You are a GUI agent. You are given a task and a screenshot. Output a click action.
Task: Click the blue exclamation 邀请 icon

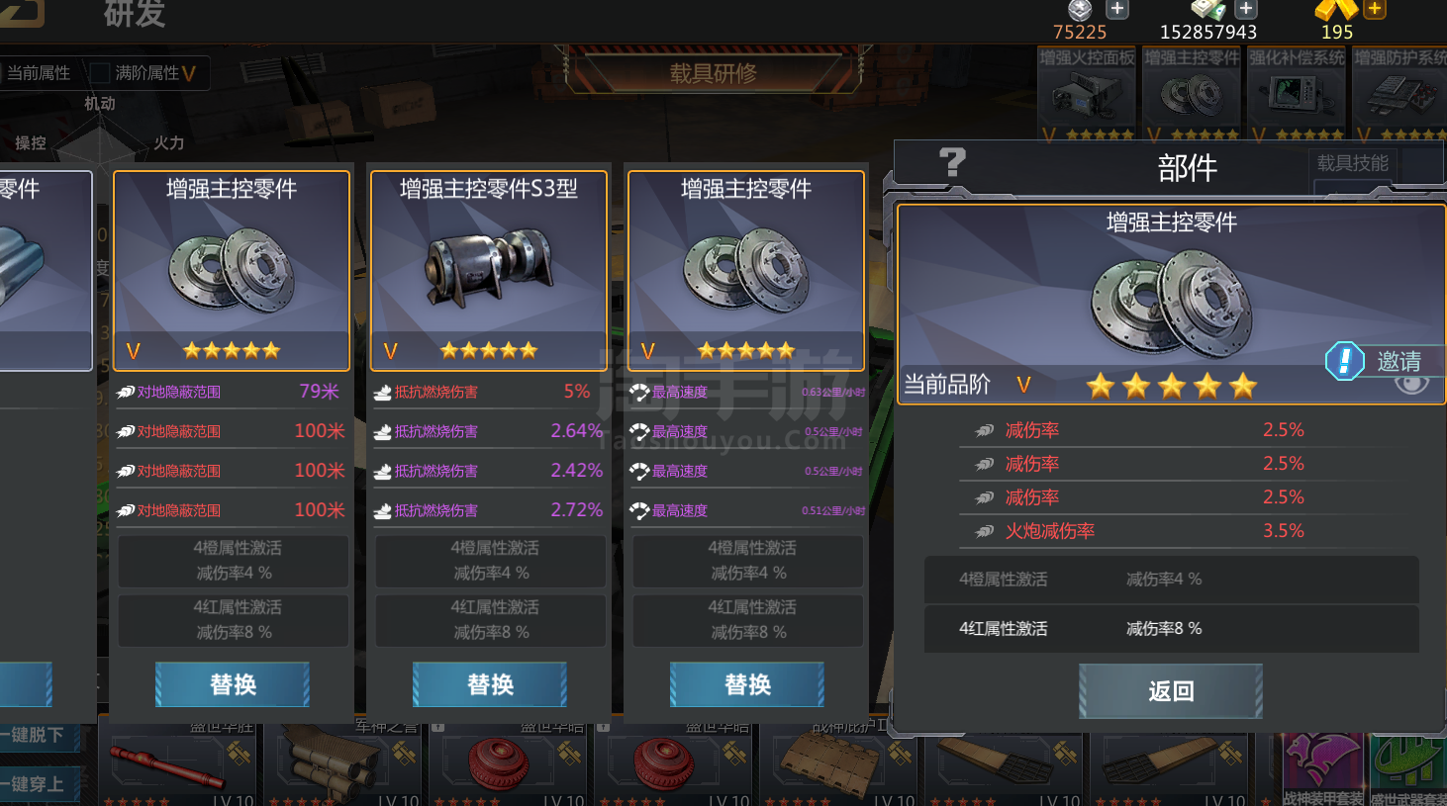tap(1344, 361)
